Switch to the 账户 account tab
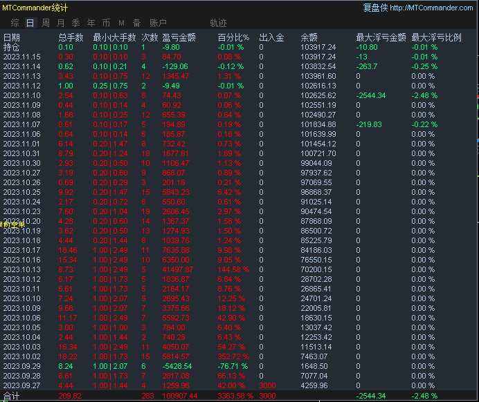The width and height of the screenshot is (479, 402). (x=158, y=23)
